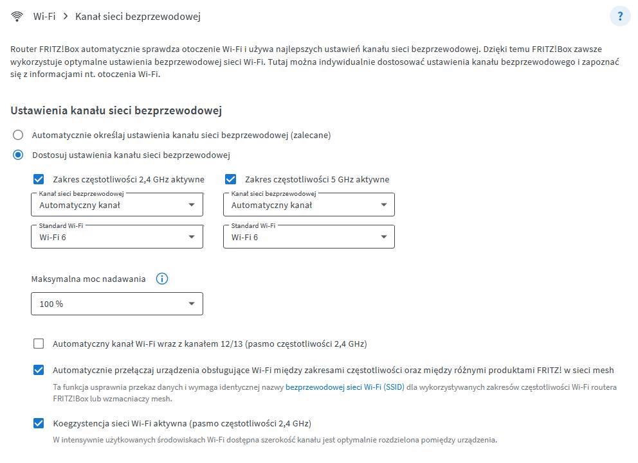The image size is (638, 463).
Task: Select automatic wireless channel settings radio button
Action: [19, 135]
